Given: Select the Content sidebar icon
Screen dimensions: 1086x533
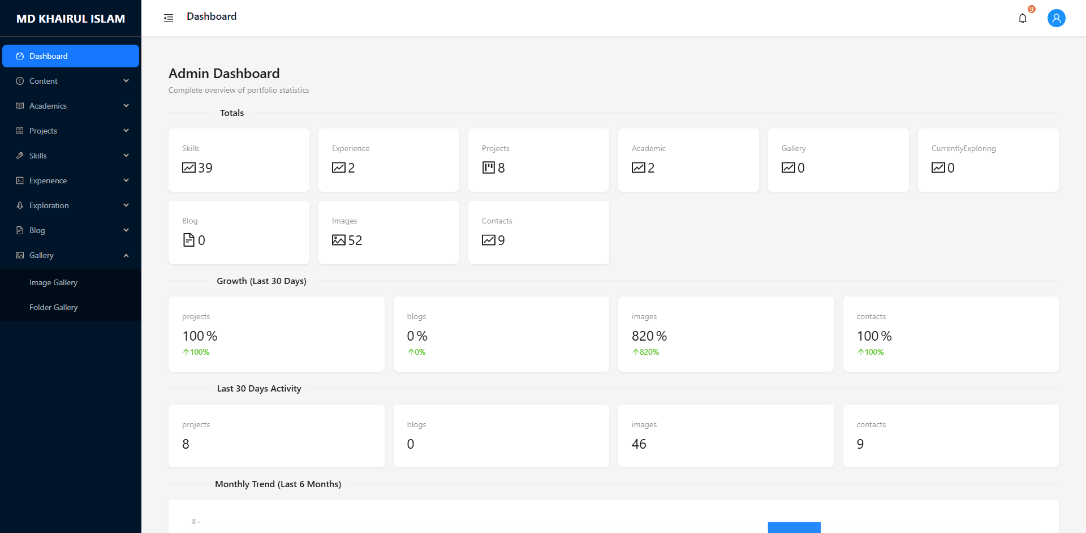Looking at the screenshot, I should (x=20, y=81).
